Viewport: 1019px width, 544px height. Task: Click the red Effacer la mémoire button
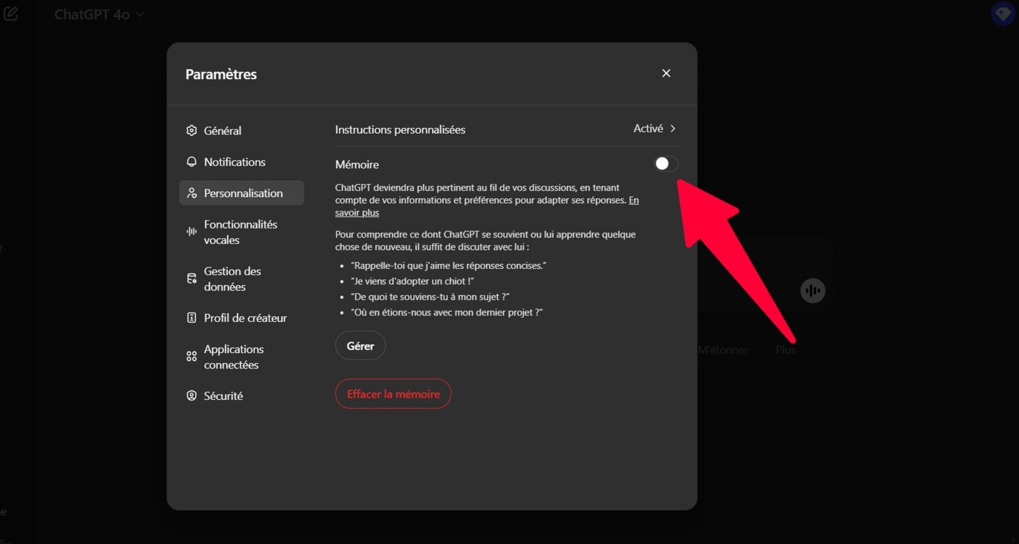pos(393,394)
